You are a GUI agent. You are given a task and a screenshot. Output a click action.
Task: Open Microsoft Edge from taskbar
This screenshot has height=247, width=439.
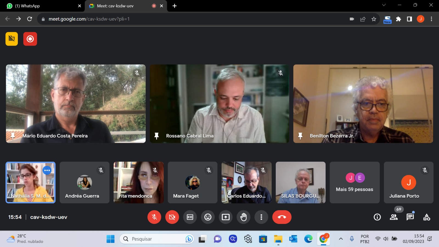pos(308,239)
